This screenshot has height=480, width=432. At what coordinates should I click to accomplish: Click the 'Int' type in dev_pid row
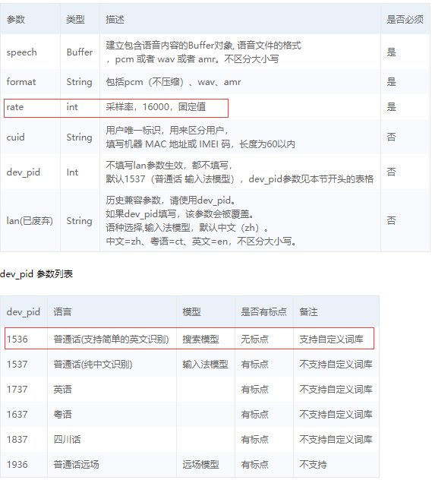click(x=72, y=172)
